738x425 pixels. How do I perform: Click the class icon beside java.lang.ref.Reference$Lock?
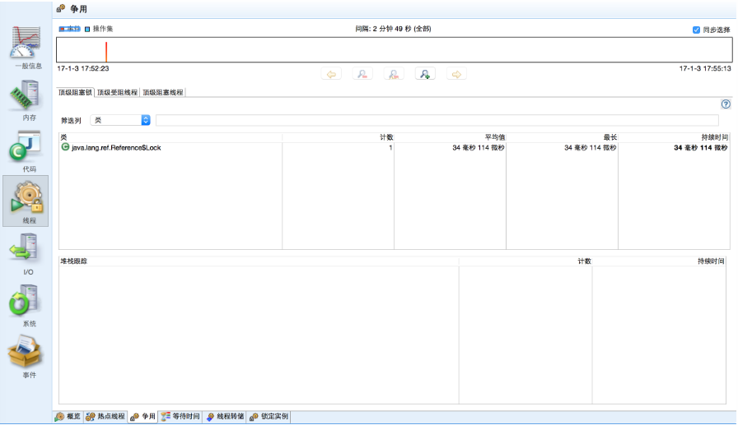tap(65, 147)
